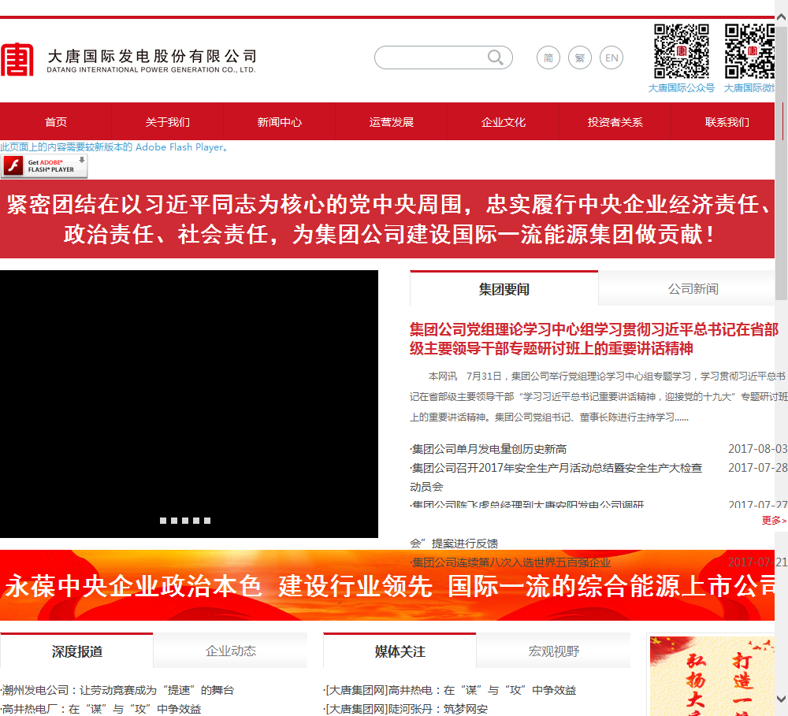Viewport: 788px width, 716px height.
Task: Open the 运营发展 navigation menu item
Action: click(x=392, y=122)
